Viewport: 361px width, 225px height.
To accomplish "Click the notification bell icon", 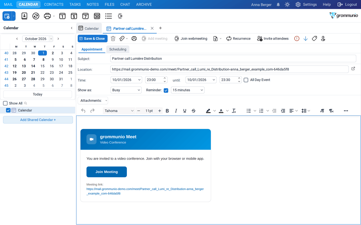I will point(278,4).
